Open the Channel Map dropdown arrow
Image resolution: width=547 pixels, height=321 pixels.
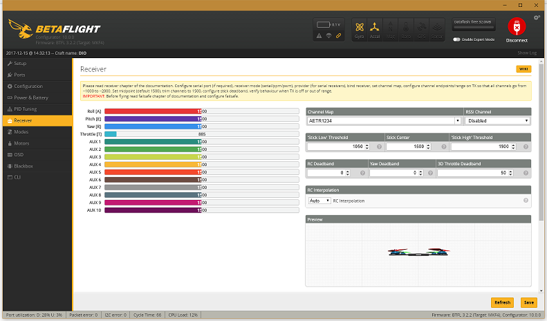coord(457,120)
